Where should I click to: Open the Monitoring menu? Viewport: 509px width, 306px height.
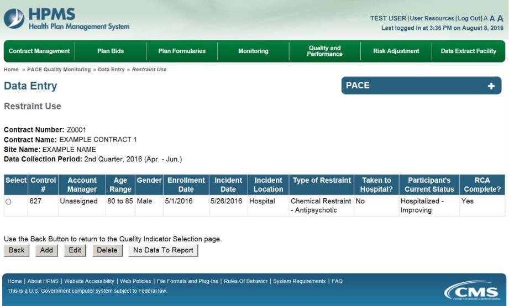click(253, 51)
